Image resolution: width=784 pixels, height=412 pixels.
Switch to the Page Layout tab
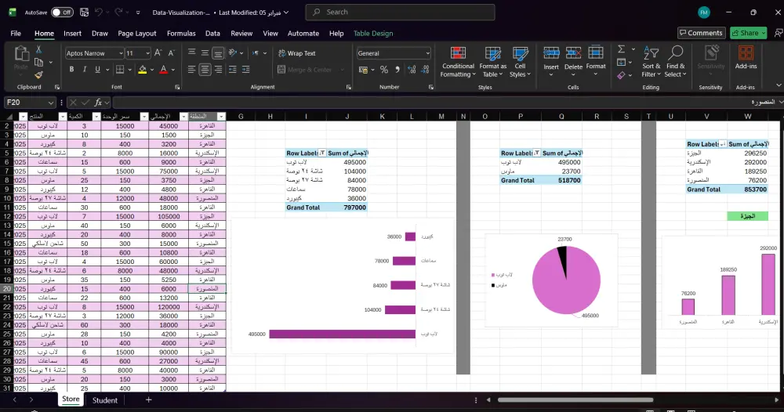[x=137, y=34]
